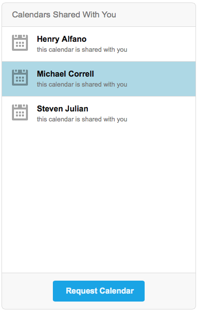This screenshot has width=199, height=311.
Task: Click the Request Calendar button
Action: (99, 291)
